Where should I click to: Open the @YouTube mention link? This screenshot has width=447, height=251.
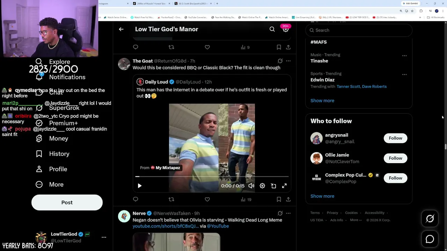tap(218, 226)
